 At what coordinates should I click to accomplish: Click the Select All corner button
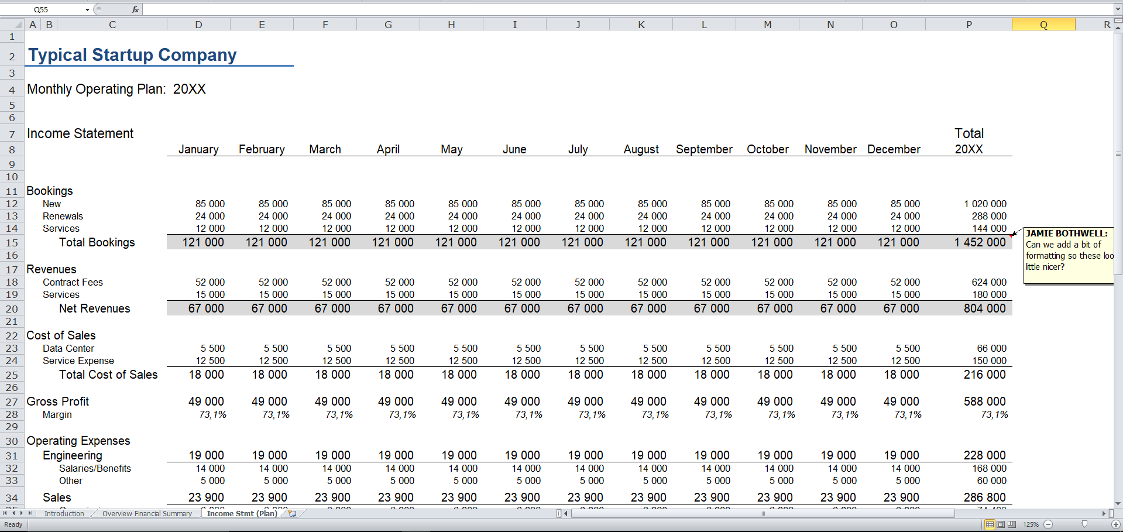(12, 24)
